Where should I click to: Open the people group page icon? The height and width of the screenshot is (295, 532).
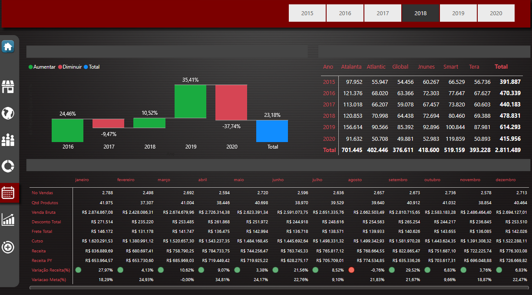8,139
